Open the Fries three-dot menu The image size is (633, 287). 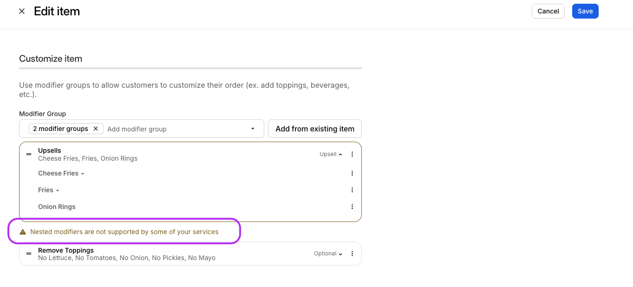point(352,190)
